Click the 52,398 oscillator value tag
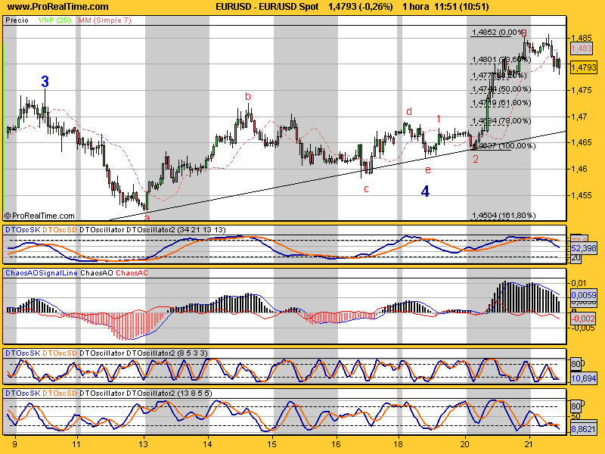The height and width of the screenshot is (454, 605). tap(583, 248)
